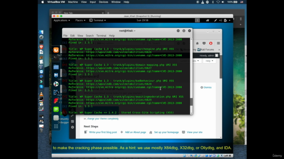Click the Bluetooth icon in macOS menu bar
Viewport: 284px width, 159px height.
(213, 2)
